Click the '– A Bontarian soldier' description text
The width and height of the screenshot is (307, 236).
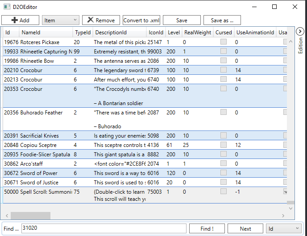click(118, 103)
